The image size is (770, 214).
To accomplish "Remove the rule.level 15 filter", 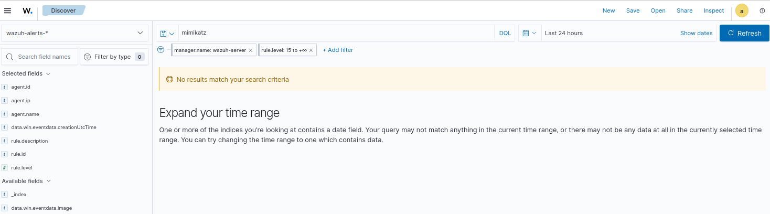I will point(311,50).
